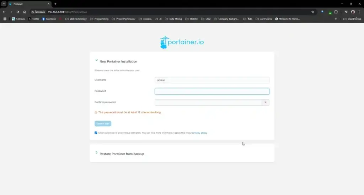Minimize the browser window
This screenshot has width=364, height=195.
pos(342,4)
